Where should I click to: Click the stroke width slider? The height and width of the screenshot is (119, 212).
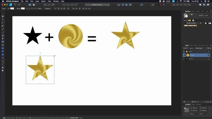pos(31,9)
